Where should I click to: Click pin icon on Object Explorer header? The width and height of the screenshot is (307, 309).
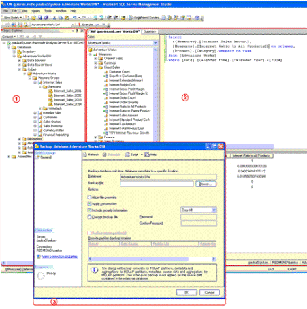tap(77, 31)
